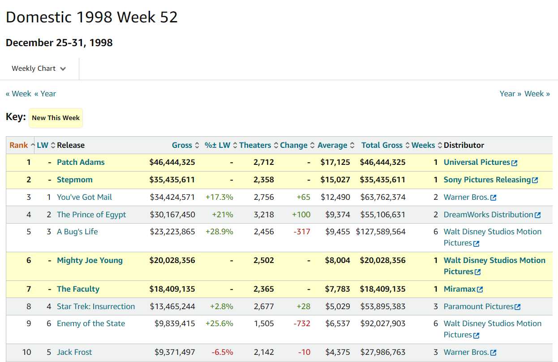Open The Faculty release page

(78, 289)
